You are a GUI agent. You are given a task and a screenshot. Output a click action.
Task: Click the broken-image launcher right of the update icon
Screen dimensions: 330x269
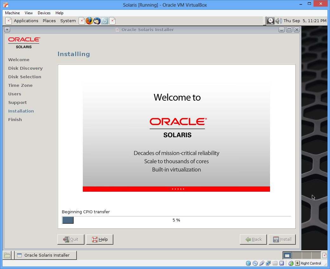pyautogui.click(x=112, y=21)
